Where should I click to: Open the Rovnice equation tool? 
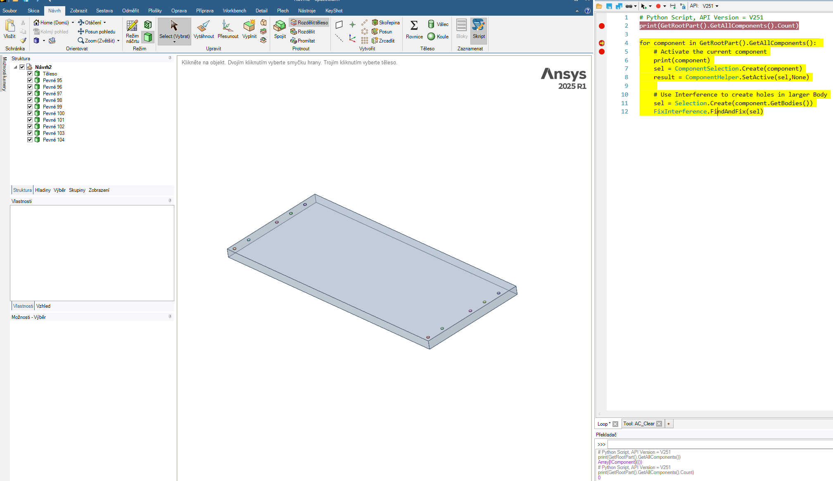414,29
